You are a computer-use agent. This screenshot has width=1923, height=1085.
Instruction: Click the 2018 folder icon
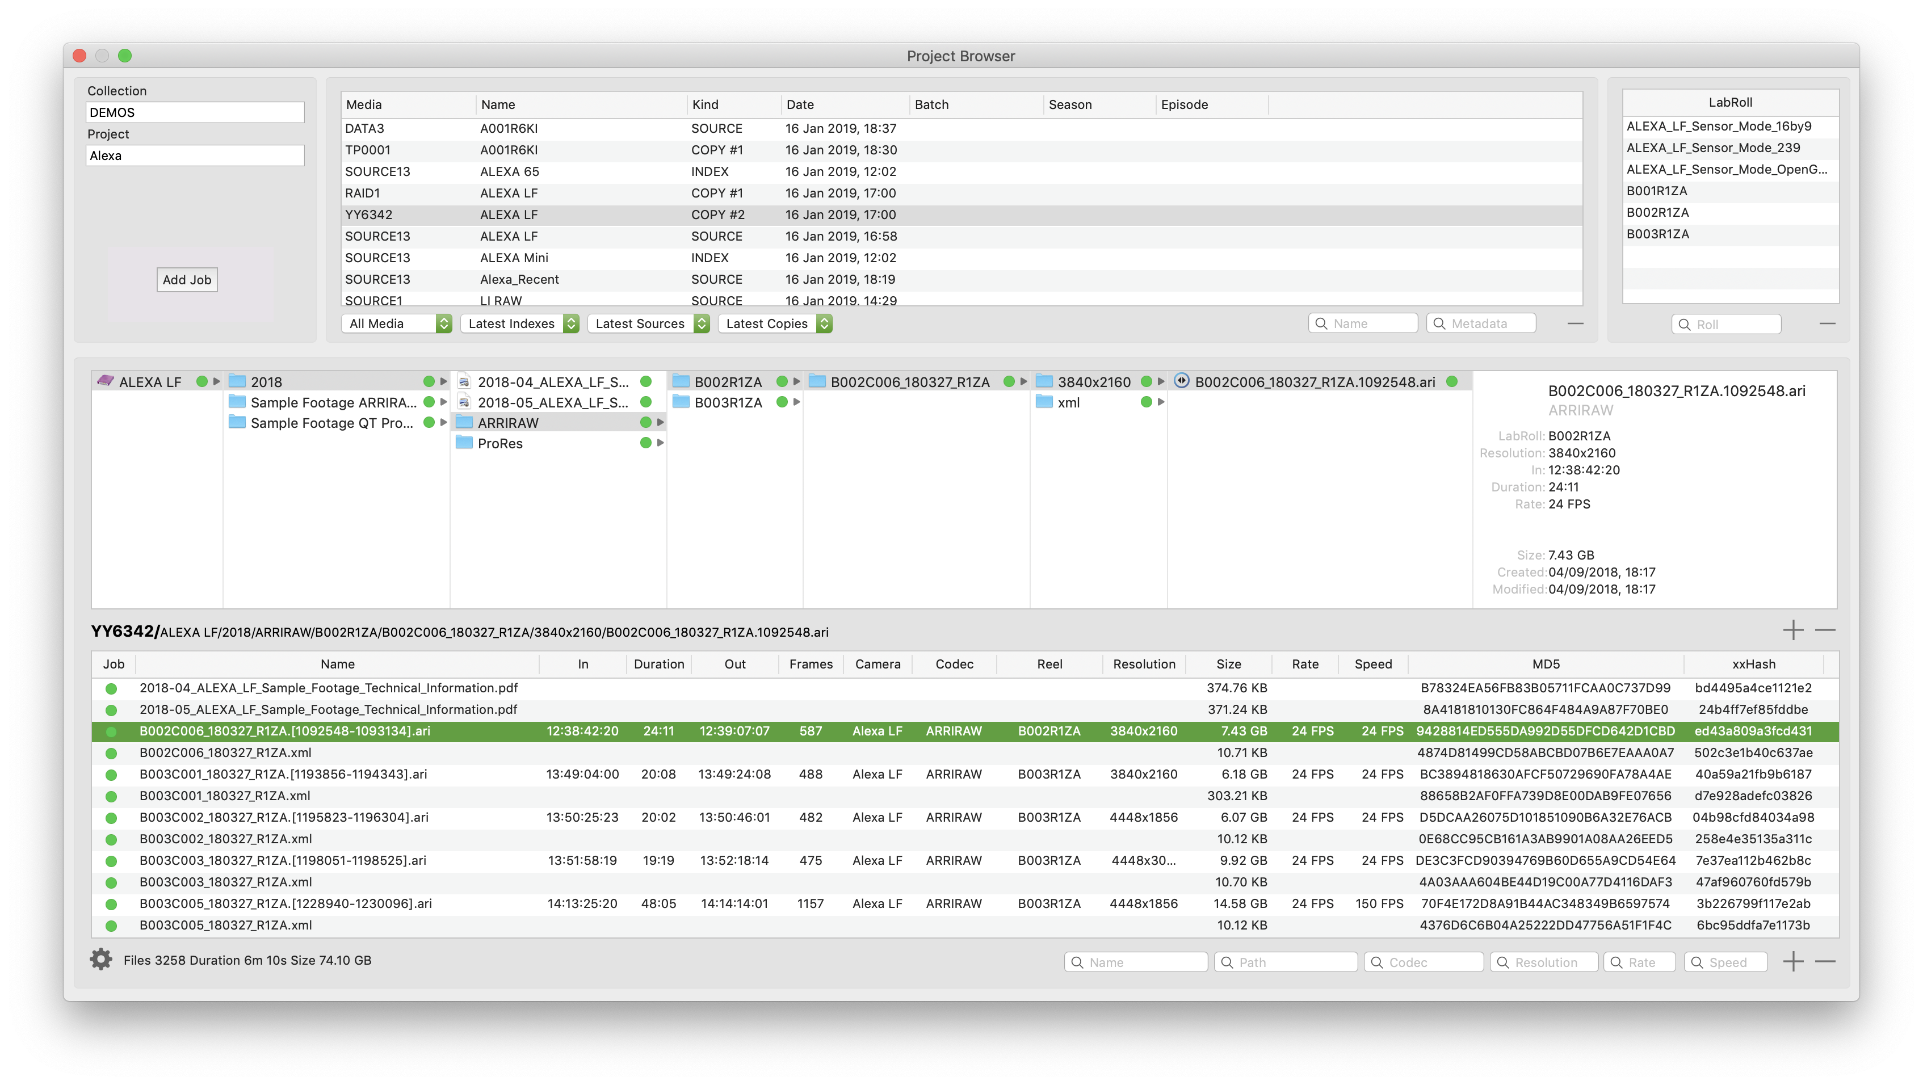[x=237, y=381]
